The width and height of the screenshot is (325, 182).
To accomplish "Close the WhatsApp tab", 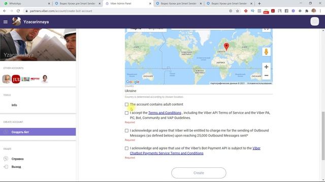I will click(49, 4).
